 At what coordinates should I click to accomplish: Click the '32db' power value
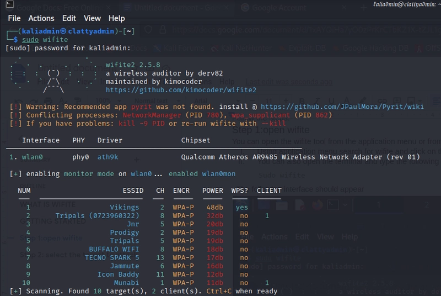[214, 216]
